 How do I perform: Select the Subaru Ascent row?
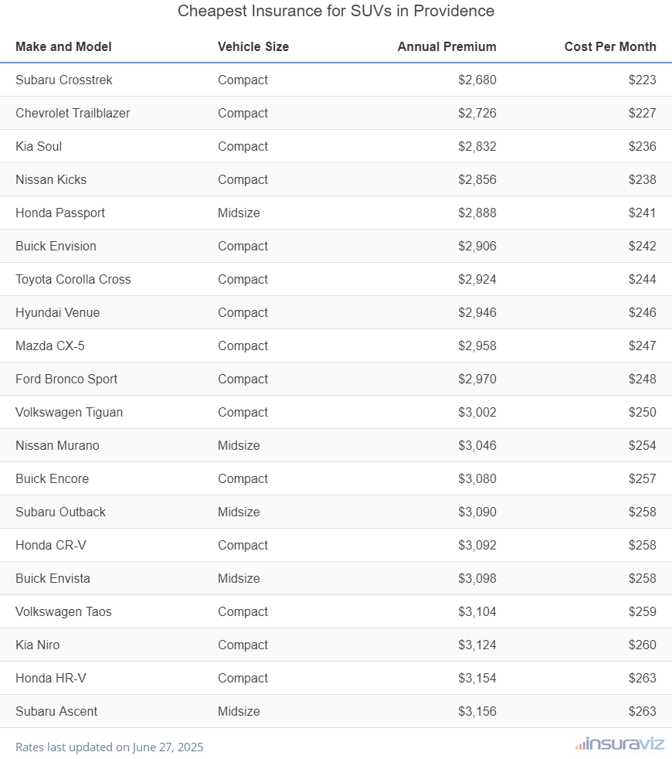click(x=56, y=711)
